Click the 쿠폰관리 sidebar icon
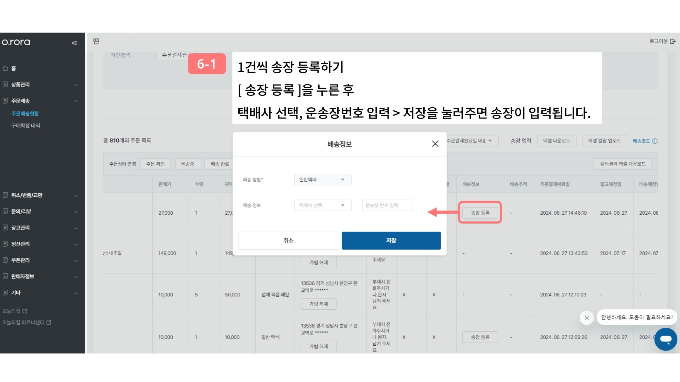This screenshot has height=382, width=680. (x=5, y=260)
